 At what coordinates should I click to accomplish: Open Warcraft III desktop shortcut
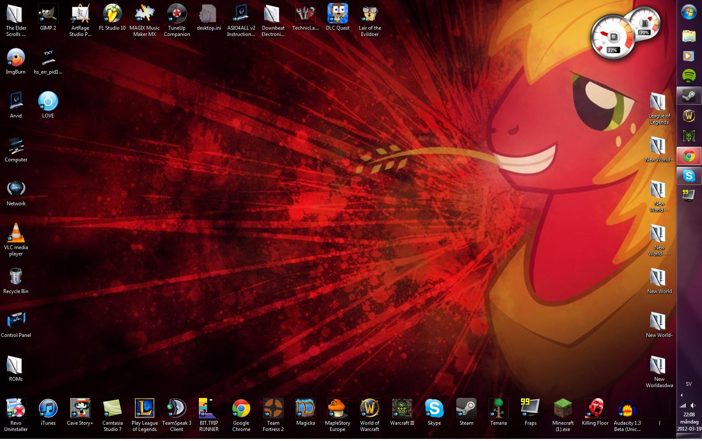tap(402, 413)
